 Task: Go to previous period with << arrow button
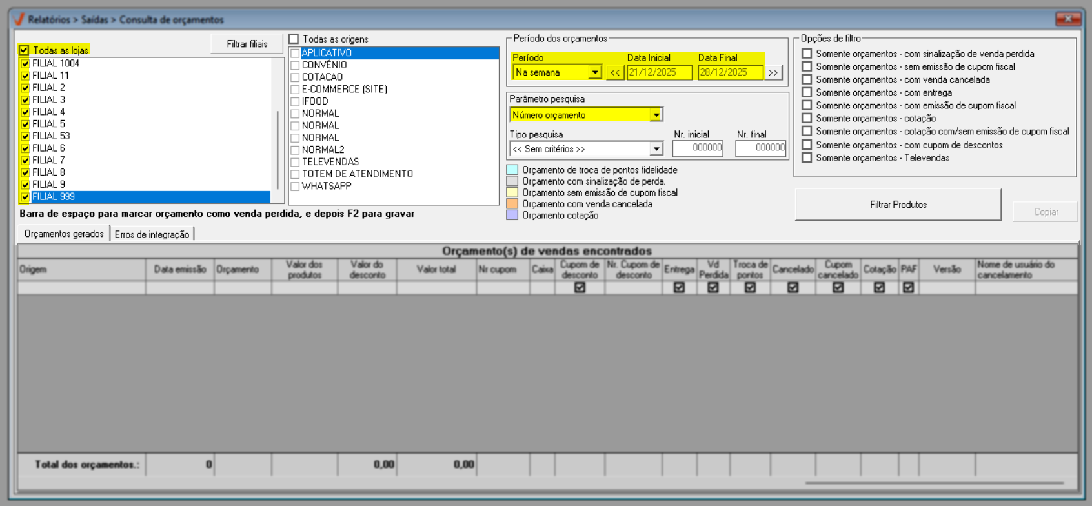(615, 72)
